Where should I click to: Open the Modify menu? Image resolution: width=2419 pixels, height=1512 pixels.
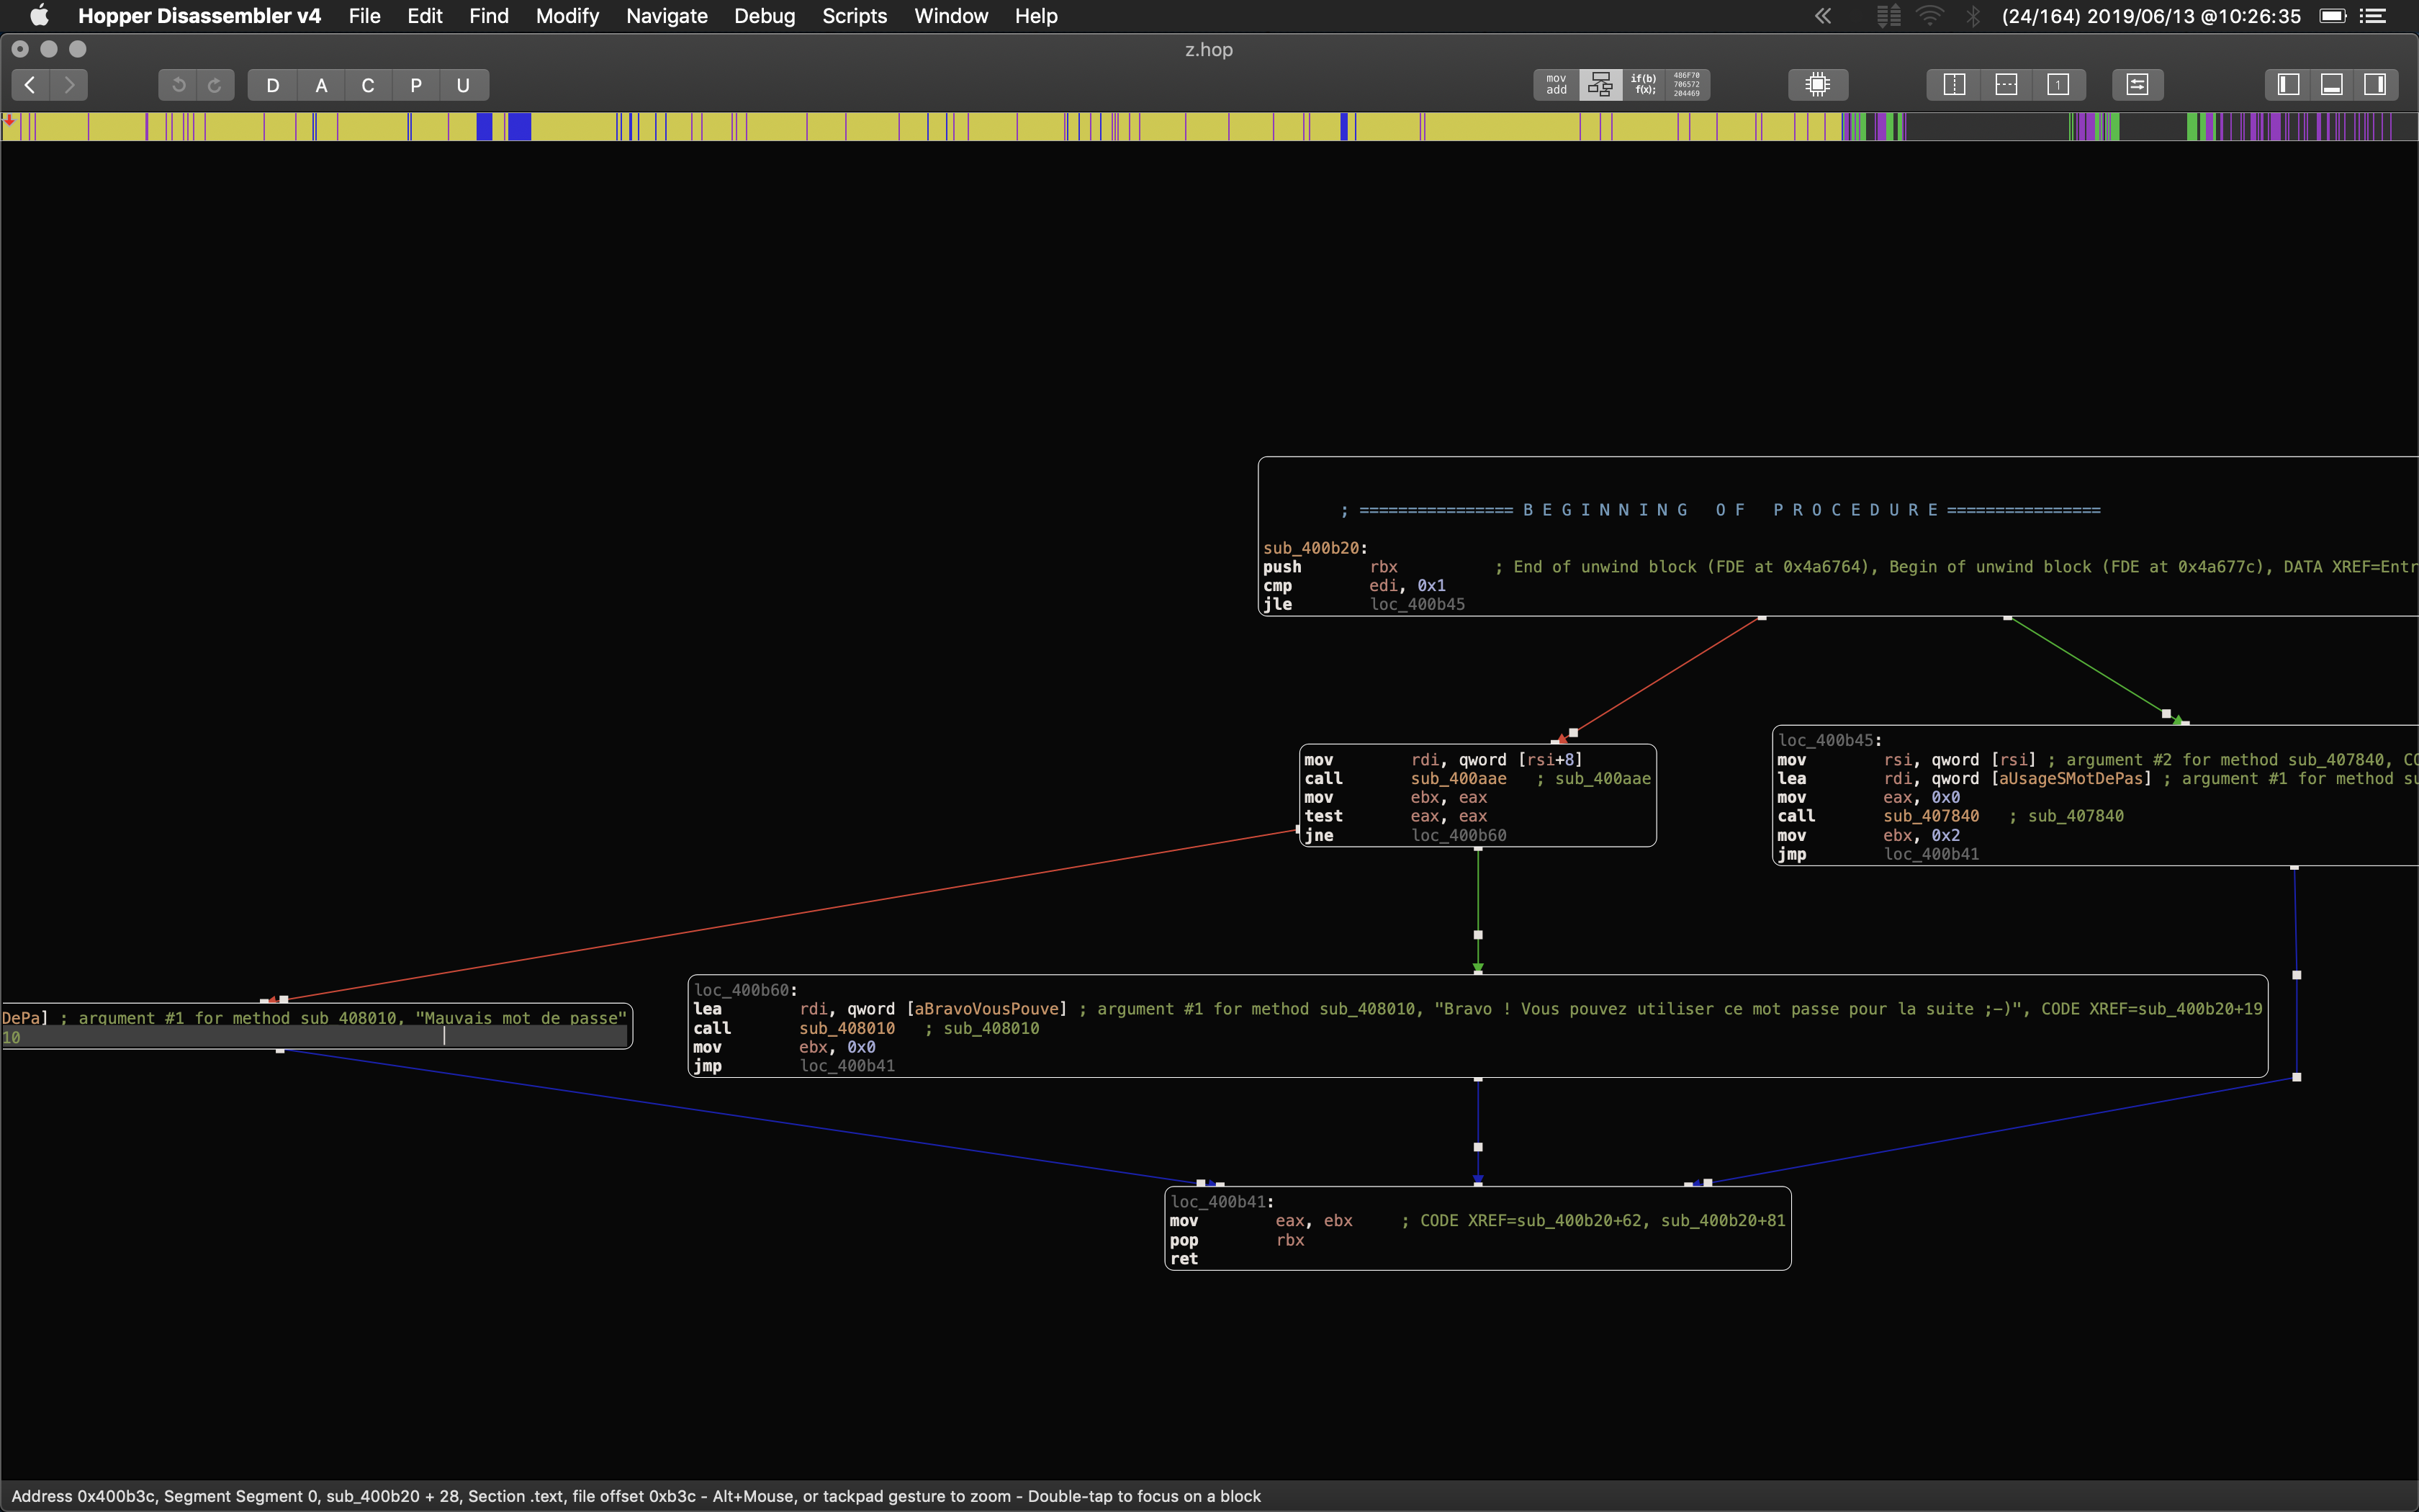tap(567, 16)
